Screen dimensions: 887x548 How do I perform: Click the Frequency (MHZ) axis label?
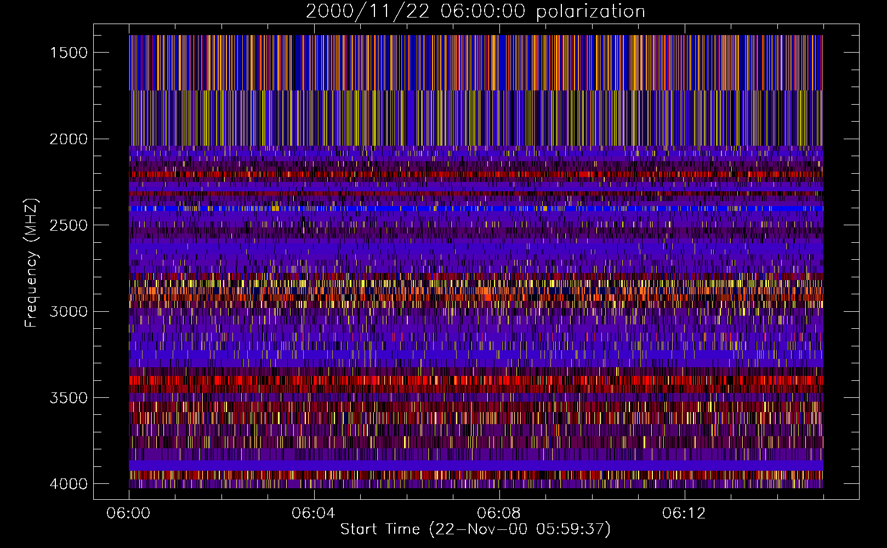pos(31,263)
